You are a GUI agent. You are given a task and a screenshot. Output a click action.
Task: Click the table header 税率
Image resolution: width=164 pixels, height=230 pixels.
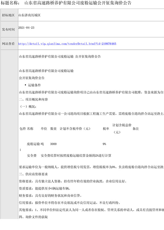coord(106,129)
